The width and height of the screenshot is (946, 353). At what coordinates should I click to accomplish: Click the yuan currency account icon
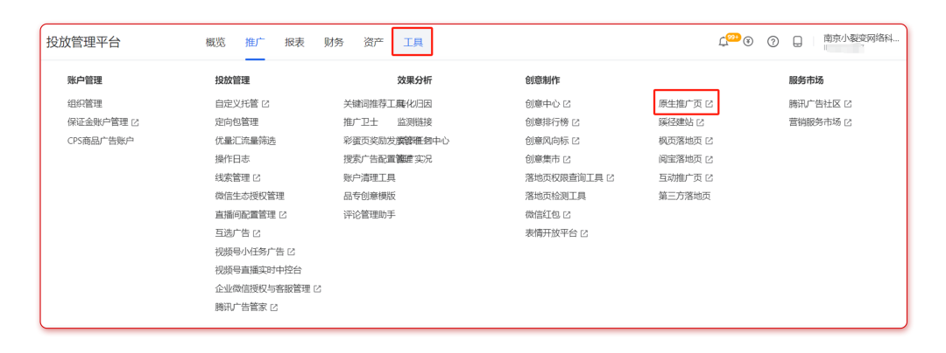(x=748, y=42)
